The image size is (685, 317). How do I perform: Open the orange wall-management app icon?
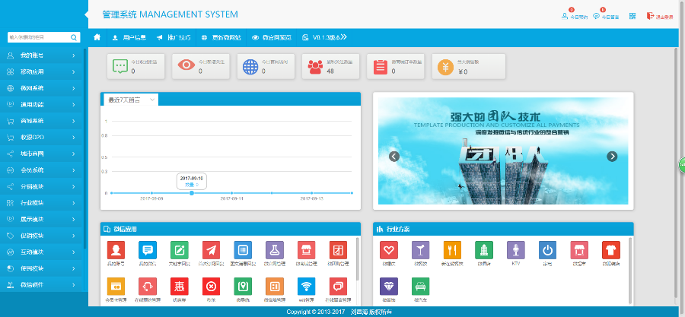275,286
